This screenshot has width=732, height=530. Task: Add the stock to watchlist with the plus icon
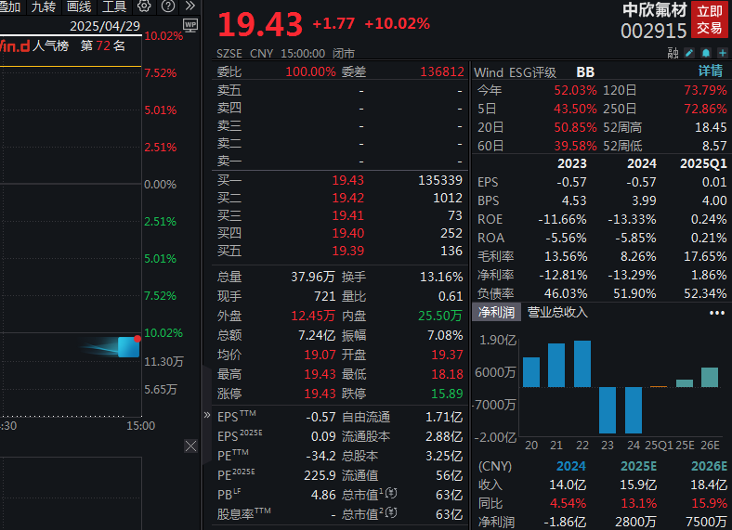(722, 53)
